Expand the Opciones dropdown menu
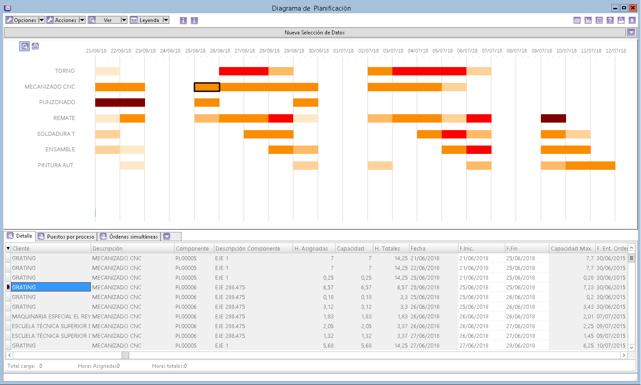641x385 pixels. pos(41,20)
